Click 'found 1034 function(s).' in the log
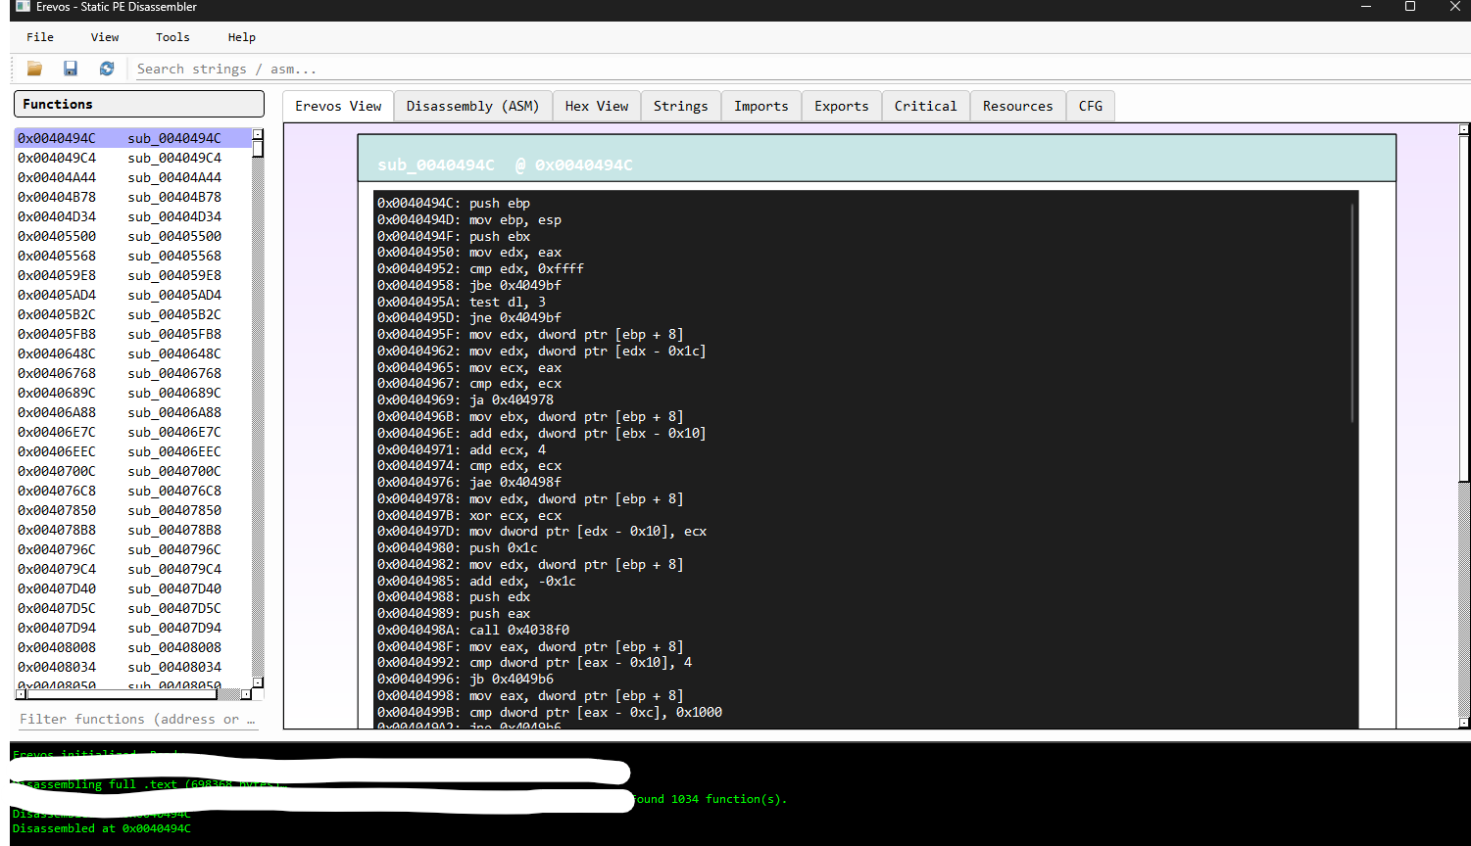1471x846 pixels. [x=710, y=799]
